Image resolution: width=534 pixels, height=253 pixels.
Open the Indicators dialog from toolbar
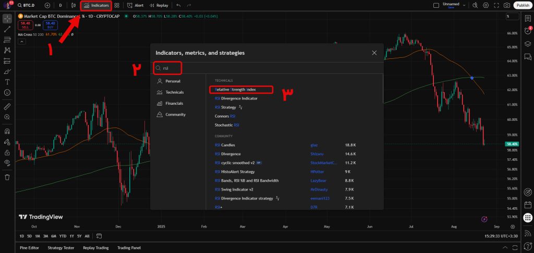coord(96,5)
